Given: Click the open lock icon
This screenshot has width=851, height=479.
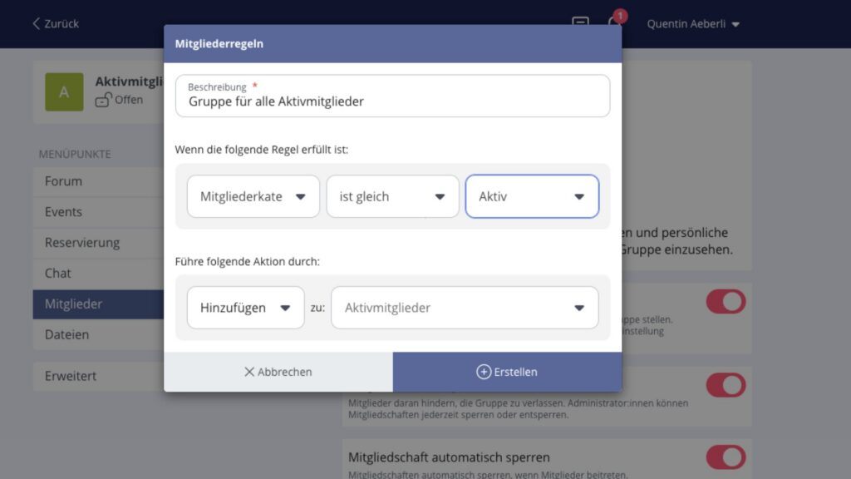Looking at the screenshot, I should (x=103, y=100).
